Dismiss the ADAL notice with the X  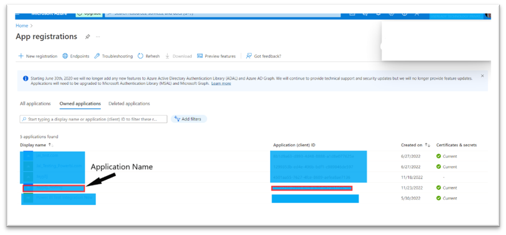[x=482, y=76]
